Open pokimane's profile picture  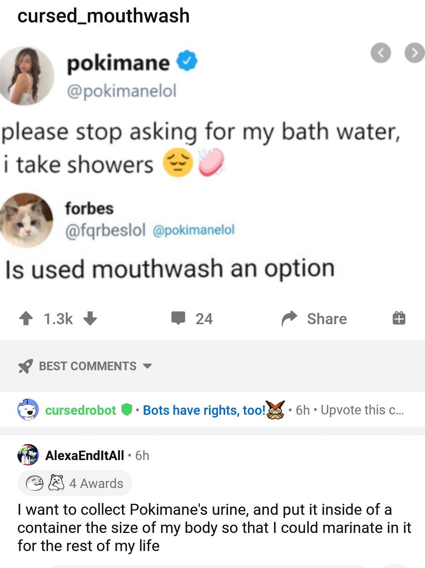pyautogui.click(x=27, y=76)
